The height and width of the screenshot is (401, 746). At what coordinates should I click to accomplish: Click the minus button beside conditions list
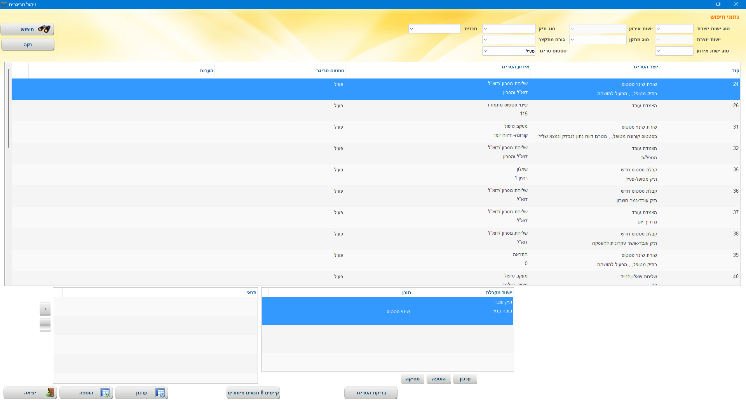click(x=45, y=325)
